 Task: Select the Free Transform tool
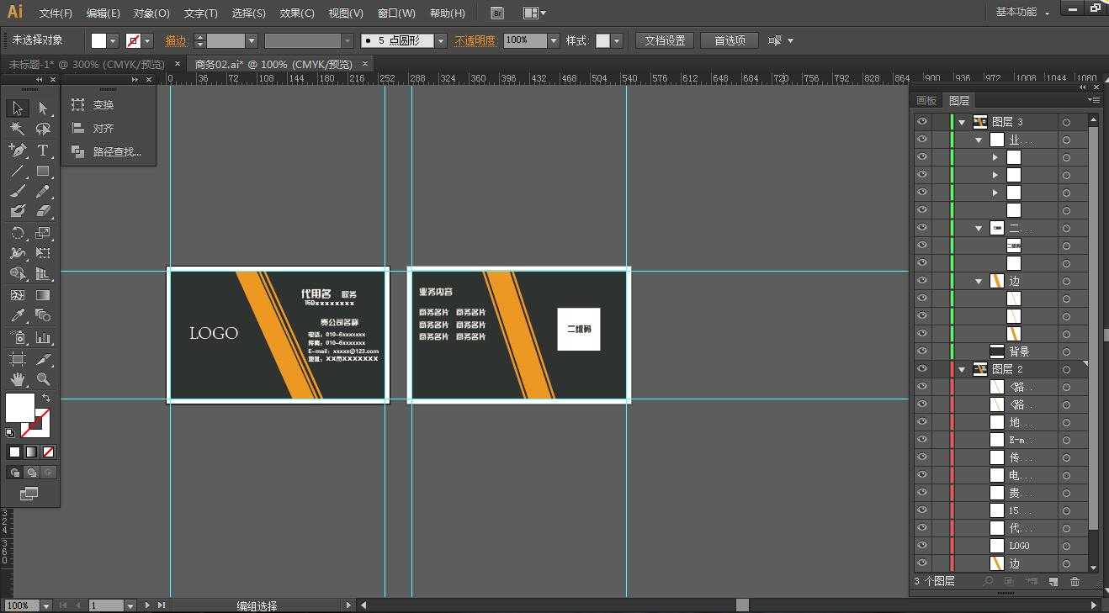(43, 253)
